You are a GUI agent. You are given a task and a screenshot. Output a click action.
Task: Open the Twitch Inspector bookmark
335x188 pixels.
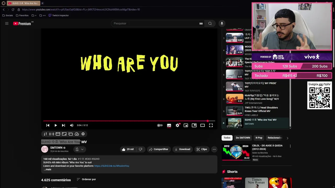click(x=59, y=15)
